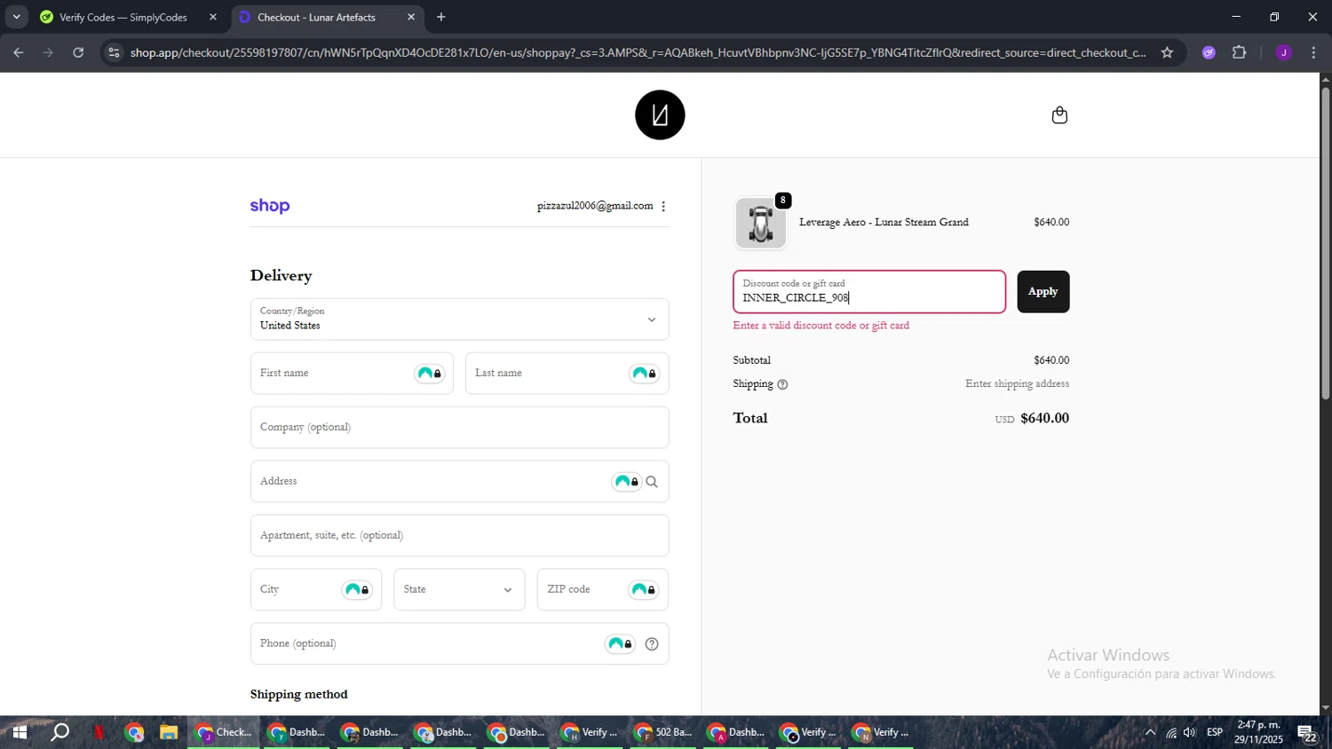
Task: Click the Leverage Aero product thumbnail
Action: (x=761, y=223)
